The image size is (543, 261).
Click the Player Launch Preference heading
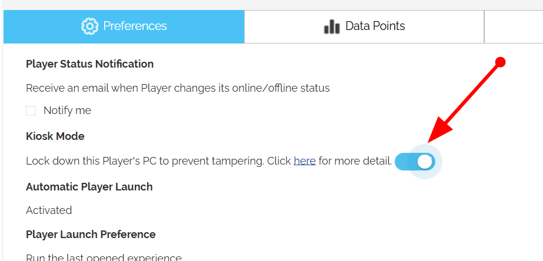pos(91,235)
